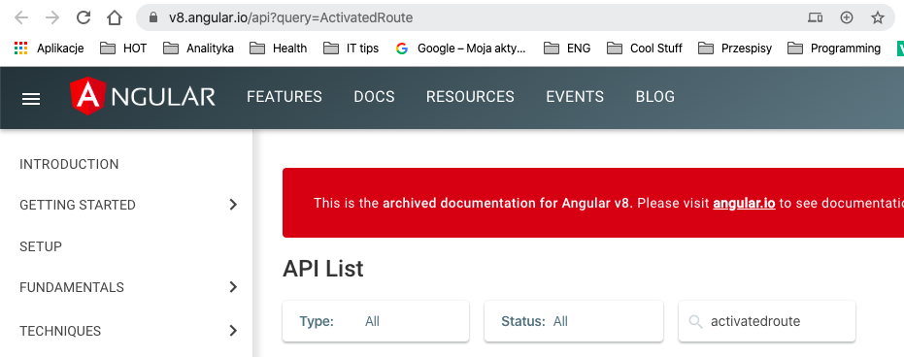The image size is (904, 357).
Task: View site info via lock icon
Action: (152, 17)
